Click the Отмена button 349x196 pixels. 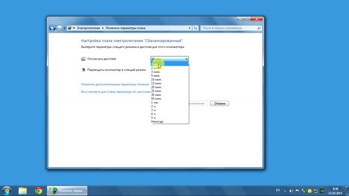coord(219,103)
